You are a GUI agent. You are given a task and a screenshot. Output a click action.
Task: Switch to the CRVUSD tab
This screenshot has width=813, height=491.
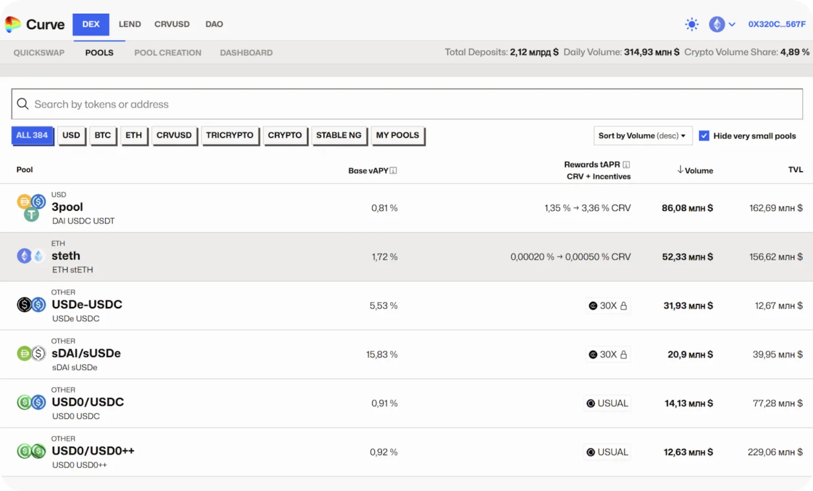(172, 24)
